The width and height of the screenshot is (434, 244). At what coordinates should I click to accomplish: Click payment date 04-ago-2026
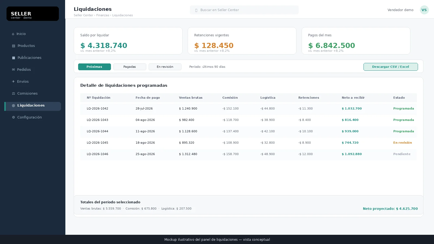click(x=145, y=120)
